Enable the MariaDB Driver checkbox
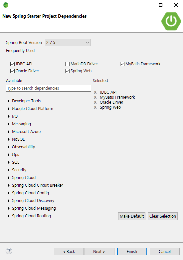Image resolution: width=183 pixels, height=260 pixels. (67, 64)
